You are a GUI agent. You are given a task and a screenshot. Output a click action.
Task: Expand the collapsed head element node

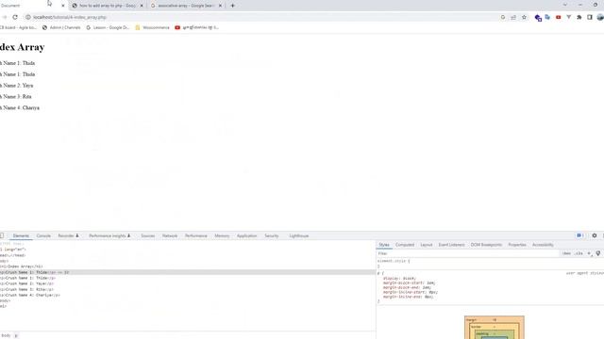pyautogui.click(x=12, y=255)
